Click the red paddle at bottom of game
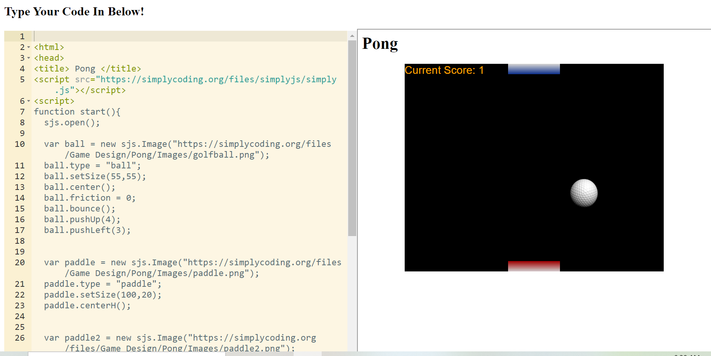The height and width of the screenshot is (356, 711). click(x=534, y=266)
